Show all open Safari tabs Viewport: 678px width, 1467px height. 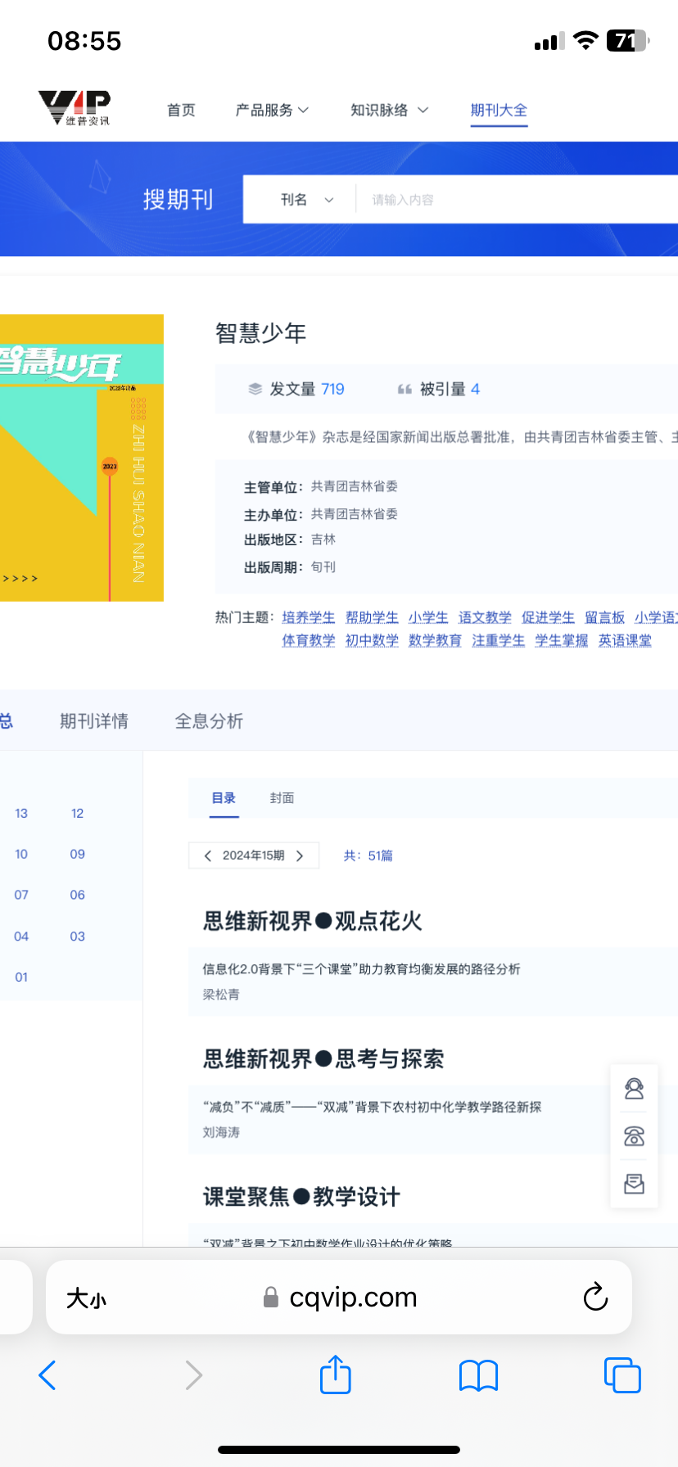621,1375
